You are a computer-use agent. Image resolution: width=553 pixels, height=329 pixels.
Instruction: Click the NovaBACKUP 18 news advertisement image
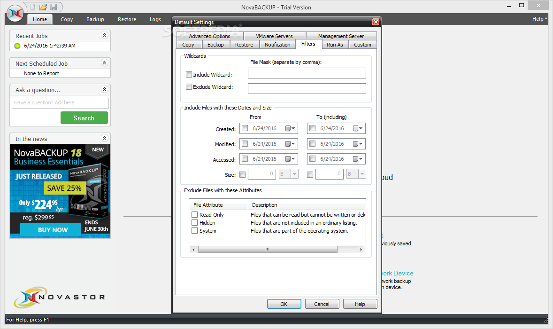pos(60,191)
